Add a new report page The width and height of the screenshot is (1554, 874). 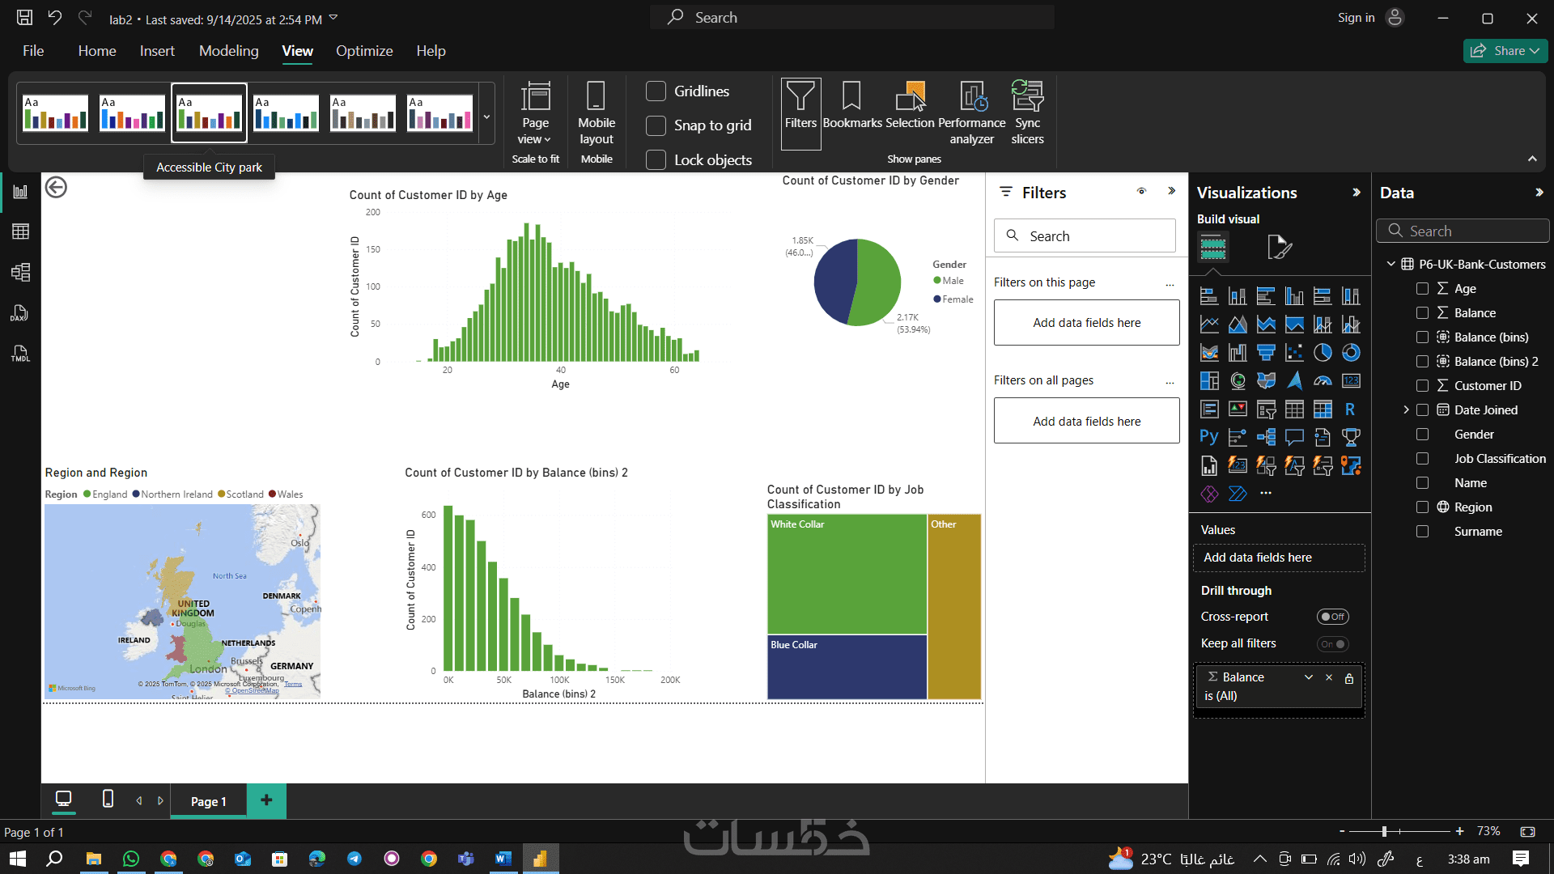[266, 800]
